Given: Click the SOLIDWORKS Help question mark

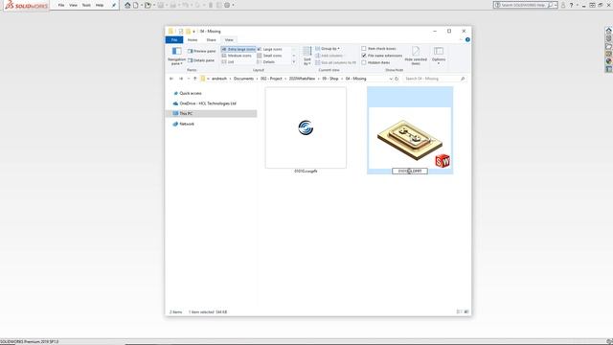Looking at the screenshot, I should (571, 5).
